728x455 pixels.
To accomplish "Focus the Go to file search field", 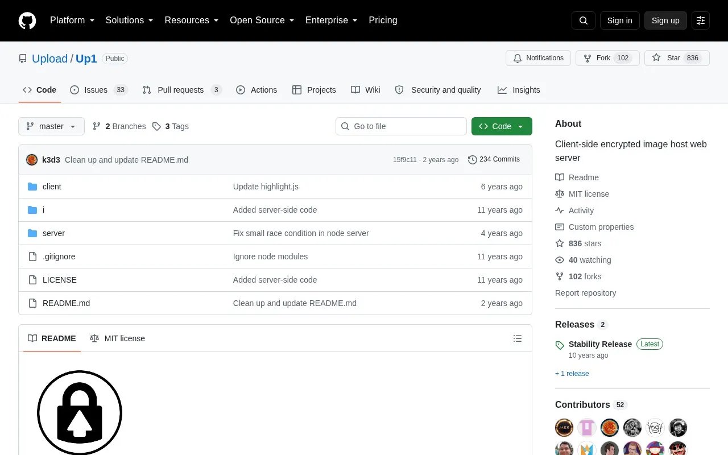I will pyautogui.click(x=401, y=126).
